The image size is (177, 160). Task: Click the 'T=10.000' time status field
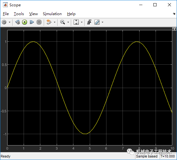click(x=168, y=156)
